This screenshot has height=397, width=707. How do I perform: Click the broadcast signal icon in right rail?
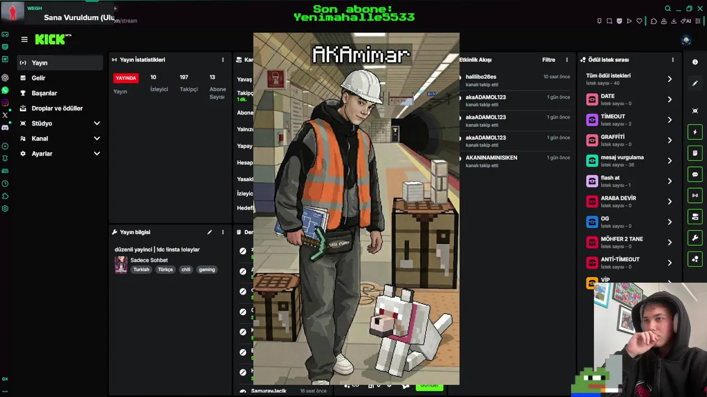pos(695,195)
